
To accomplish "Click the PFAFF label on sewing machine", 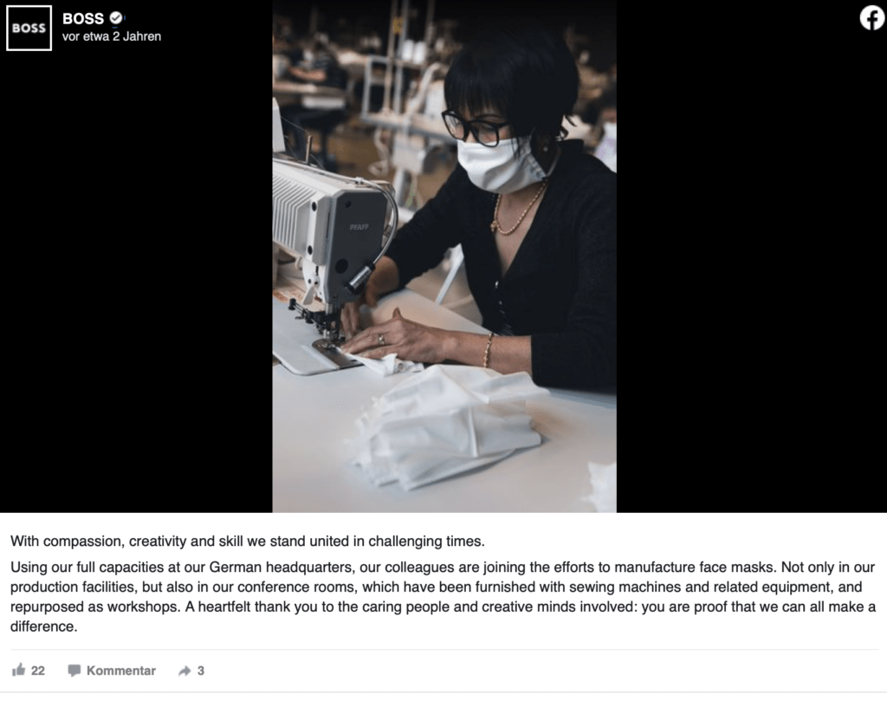I will (359, 227).
